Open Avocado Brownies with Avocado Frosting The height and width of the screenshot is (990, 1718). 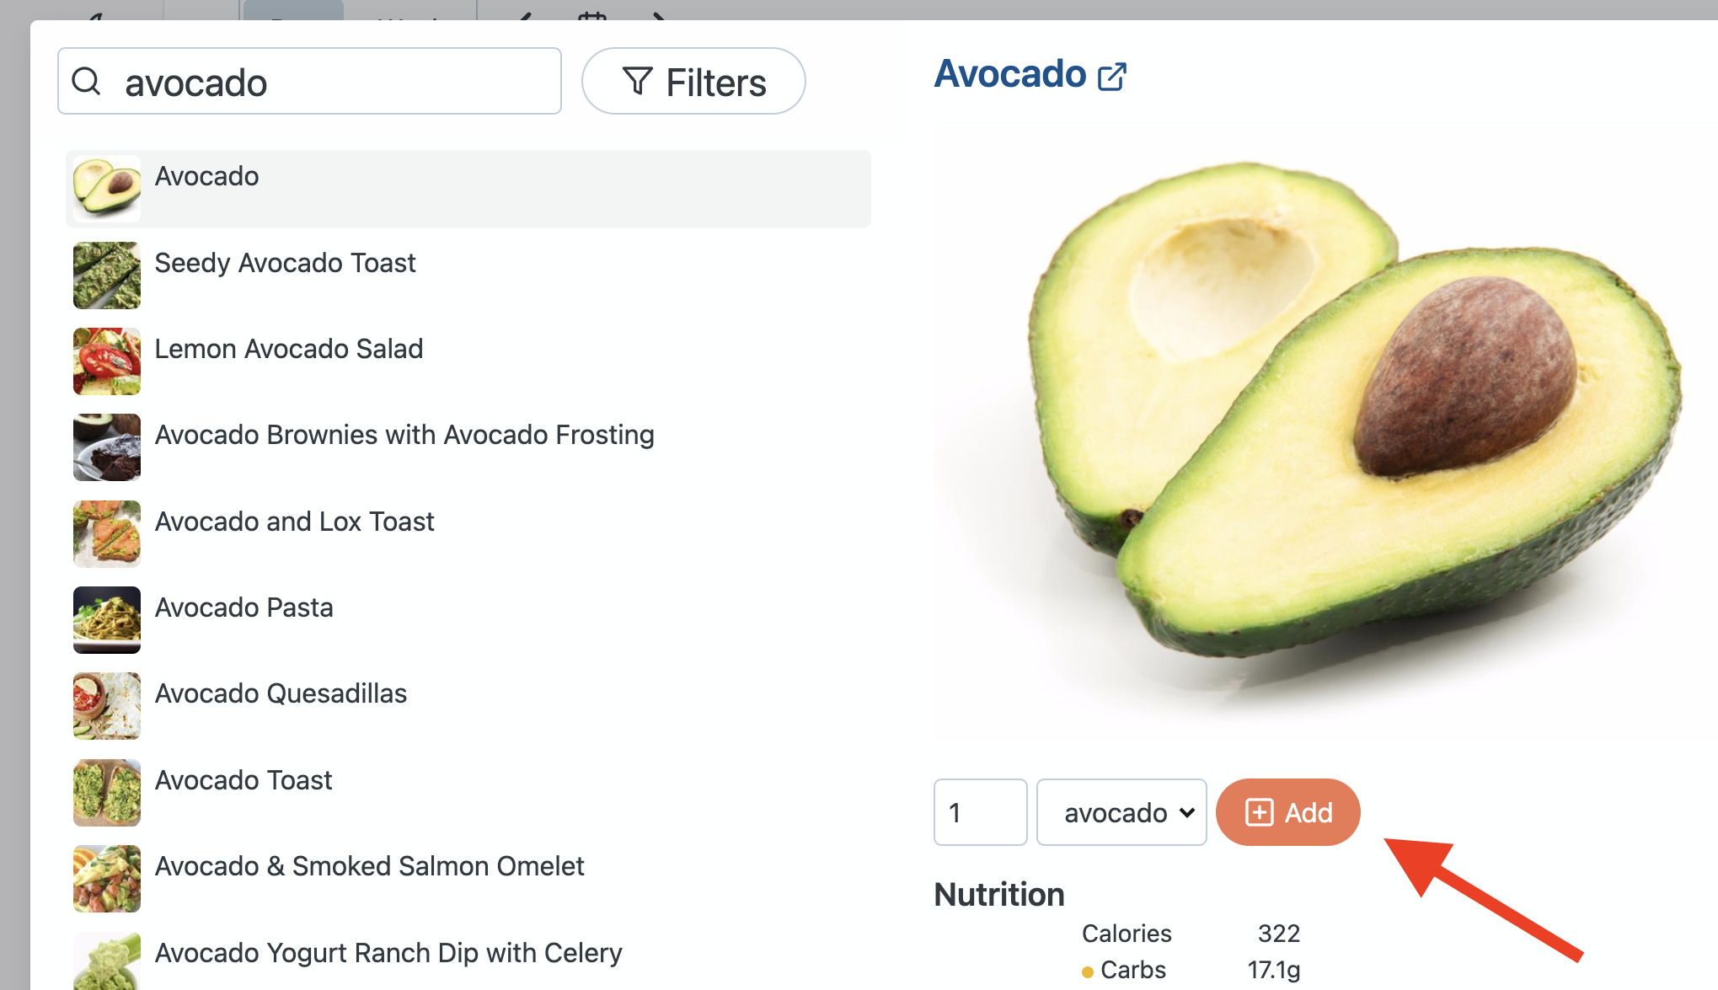click(404, 435)
